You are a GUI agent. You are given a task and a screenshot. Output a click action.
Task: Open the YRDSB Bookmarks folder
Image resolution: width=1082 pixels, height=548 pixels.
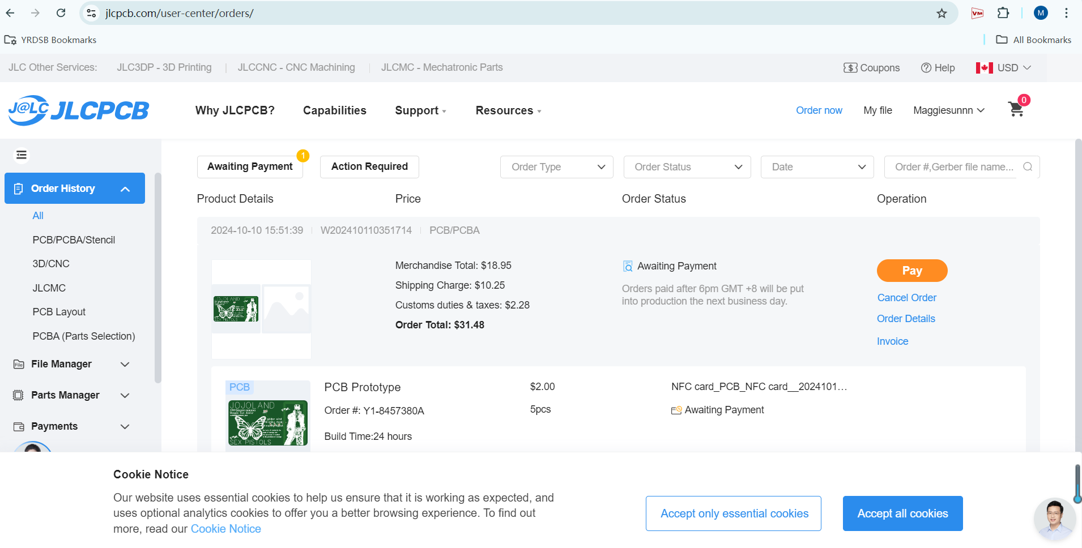point(50,40)
